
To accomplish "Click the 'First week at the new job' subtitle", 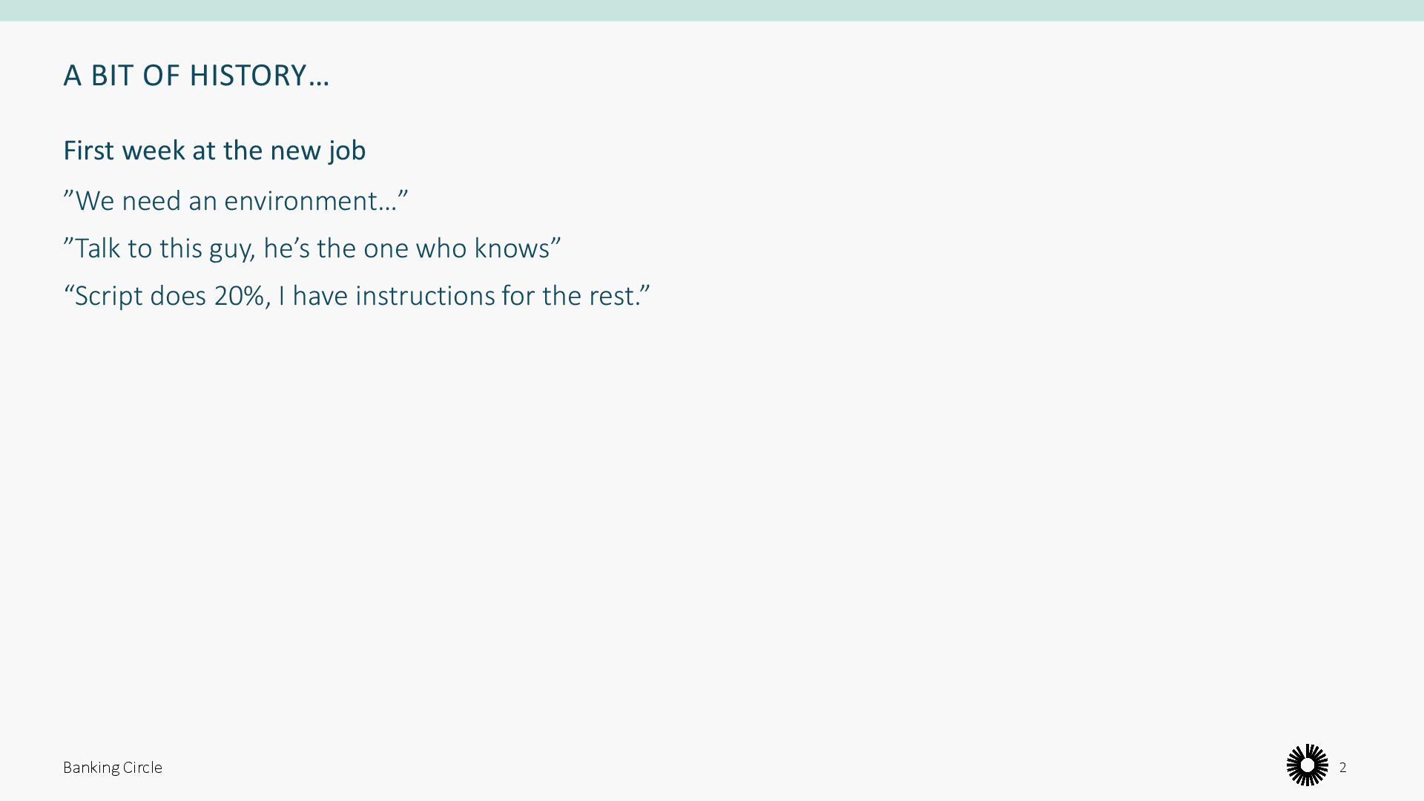I will 214,151.
